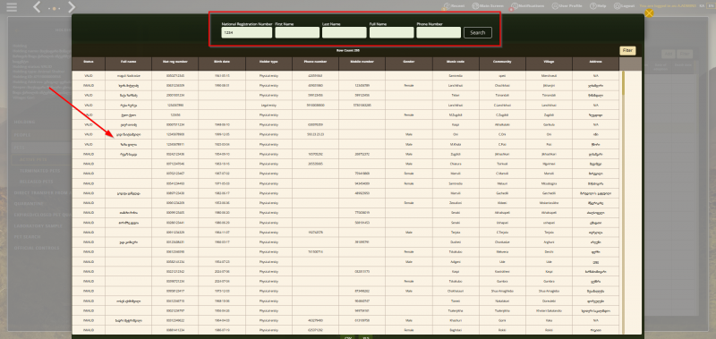Close the search dialog with yellow X

(649, 13)
